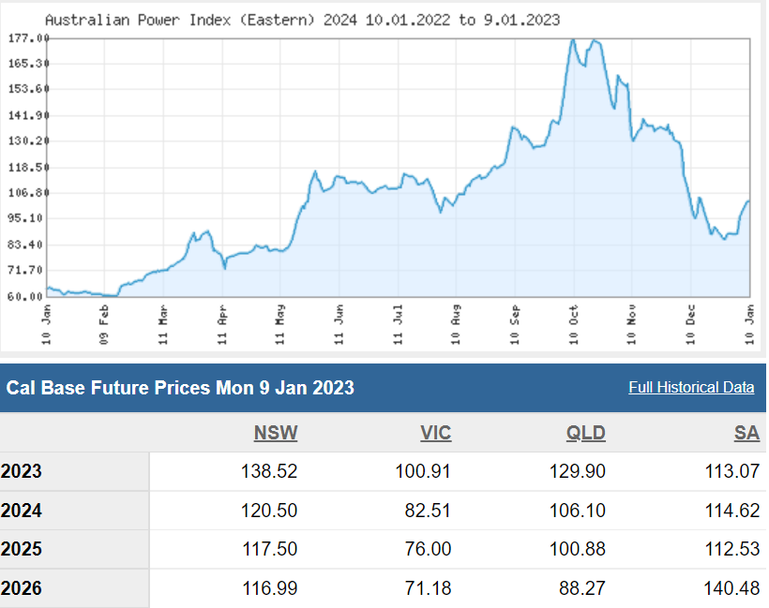Select the 2023 row label
The image size is (769, 608).
click(22, 471)
